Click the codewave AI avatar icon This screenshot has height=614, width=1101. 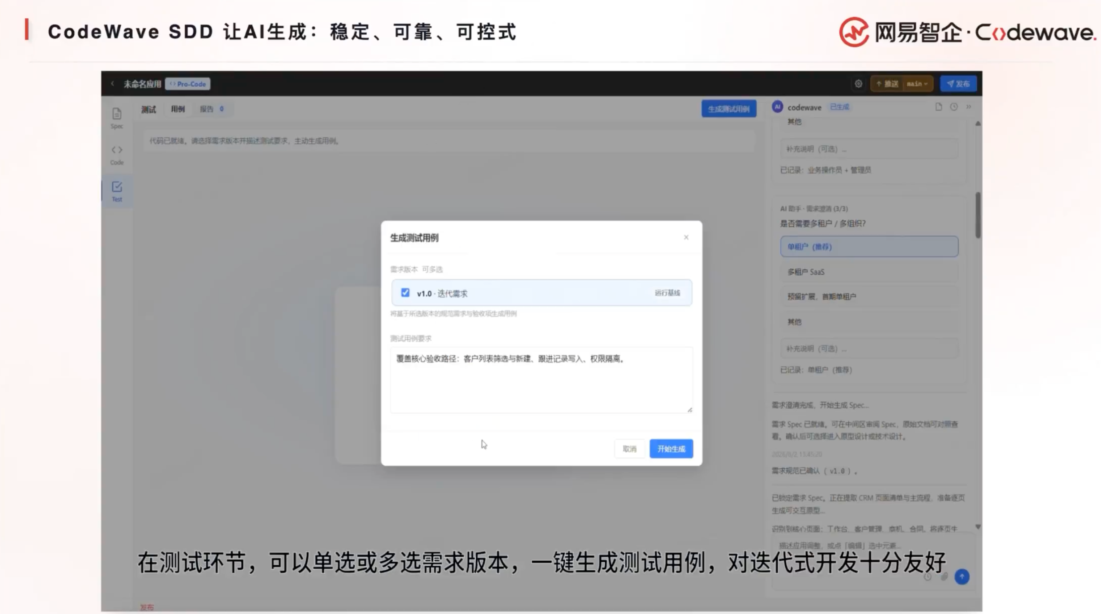pos(777,107)
